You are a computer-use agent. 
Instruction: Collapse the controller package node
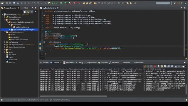tap(10, 25)
